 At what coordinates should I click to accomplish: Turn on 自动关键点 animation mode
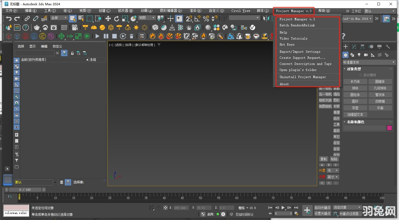(323, 208)
